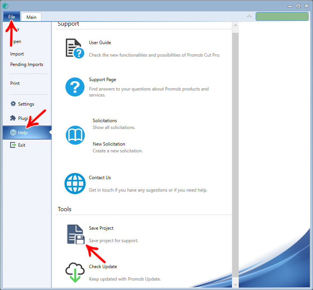Click the Check Update cloud download icon
The width and height of the screenshot is (313, 290).
[75, 273]
